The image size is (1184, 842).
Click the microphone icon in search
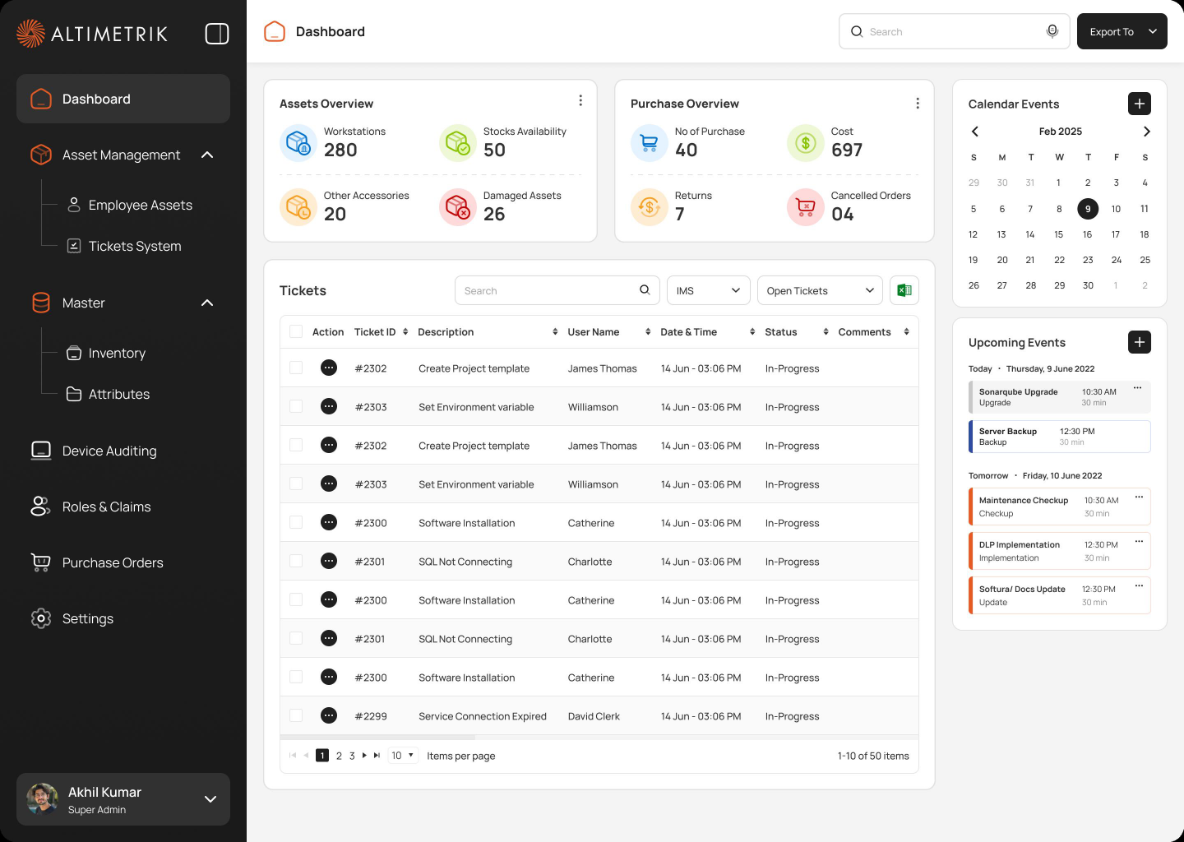(x=1052, y=31)
